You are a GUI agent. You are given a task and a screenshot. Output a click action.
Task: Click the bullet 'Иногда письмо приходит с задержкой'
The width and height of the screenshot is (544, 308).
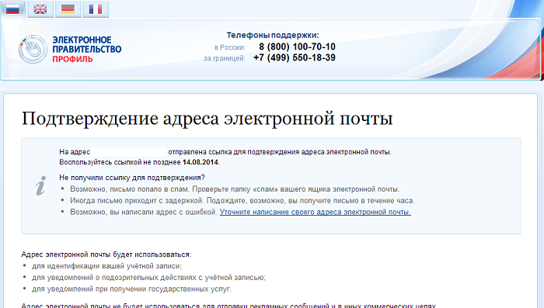pyautogui.click(x=242, y=201)
